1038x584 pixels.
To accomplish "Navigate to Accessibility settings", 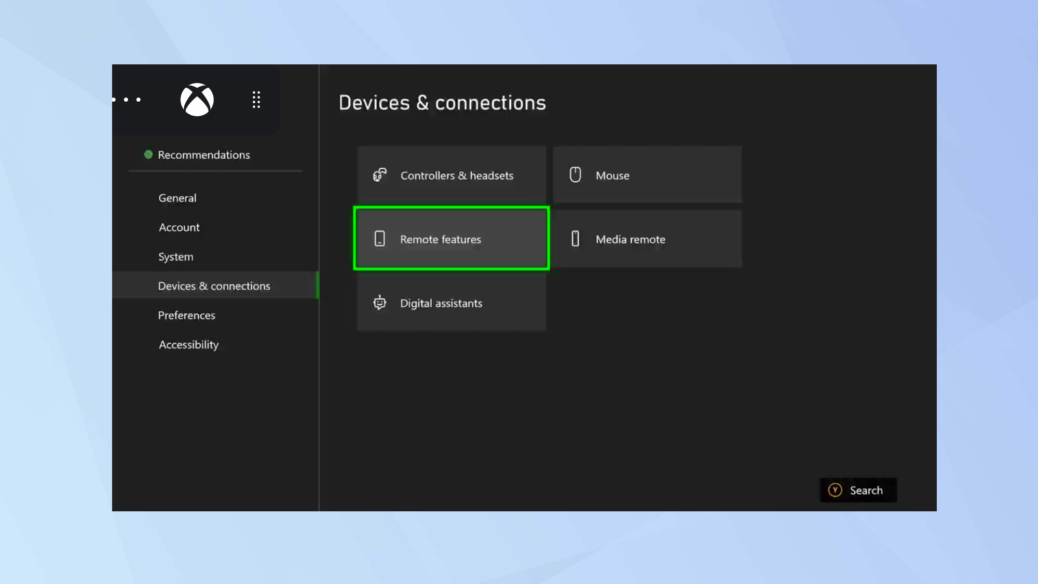I will coord(188,344).
